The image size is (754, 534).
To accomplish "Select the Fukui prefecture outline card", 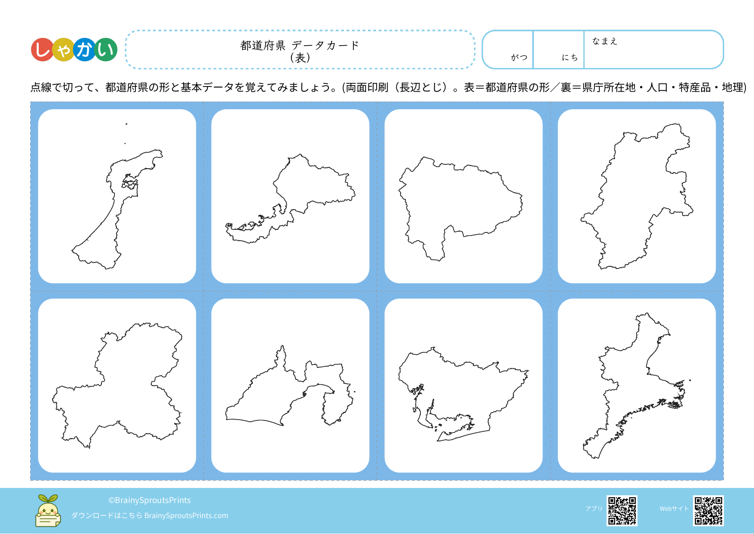I will click(x=290, y=196).
